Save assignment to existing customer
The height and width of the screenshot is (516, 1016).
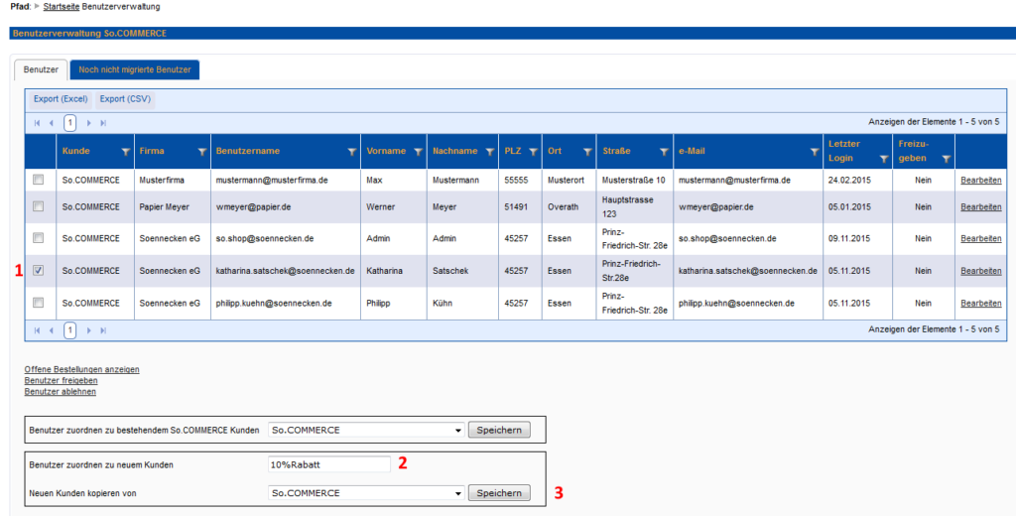[499, 430]
